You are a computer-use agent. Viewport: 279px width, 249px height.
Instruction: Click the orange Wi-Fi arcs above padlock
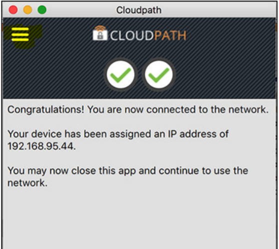(x=100, y=28)
